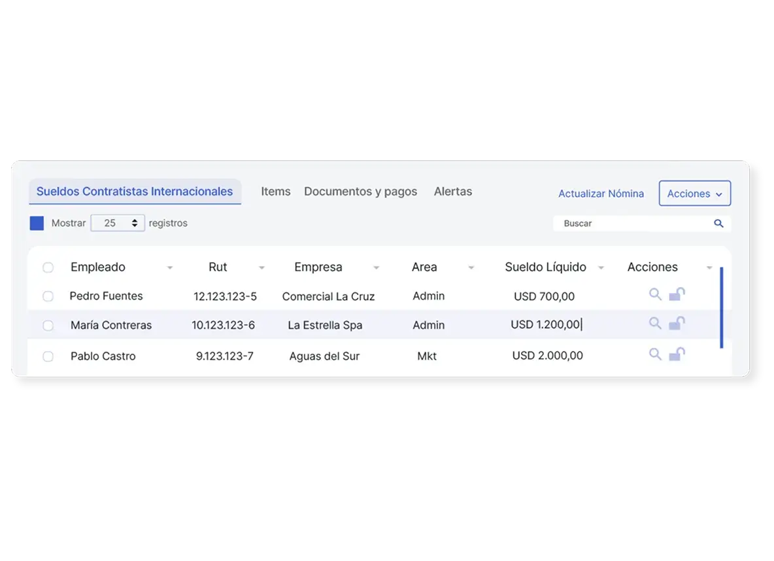
Task: Select María Contreras row checkbox
Action: [x=48, y=325]
